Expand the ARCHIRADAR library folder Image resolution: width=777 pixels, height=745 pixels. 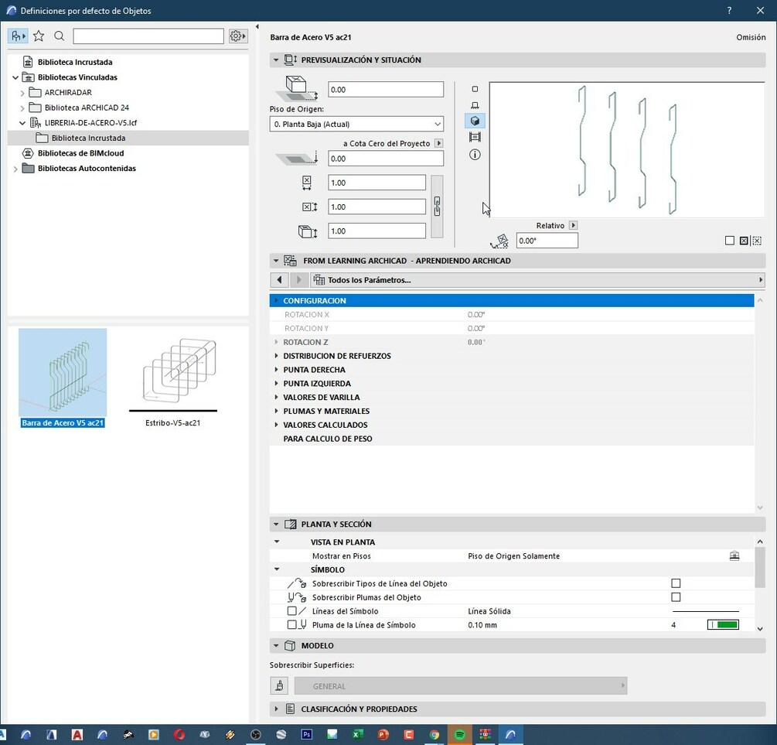click(22, 93)
